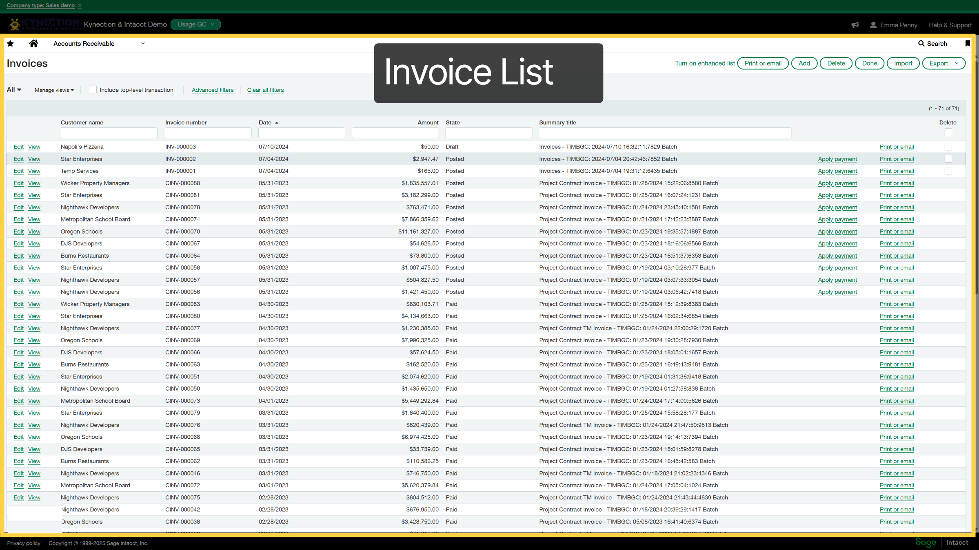Screen dimensions: 979x550
Task: Edit Burns Restaurants invoice CINV-000064
Action: [19, 256]
